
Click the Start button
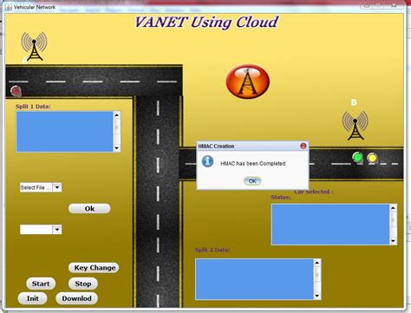41,284
